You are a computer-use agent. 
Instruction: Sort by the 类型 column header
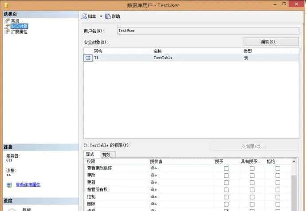[x=247, y=51]
